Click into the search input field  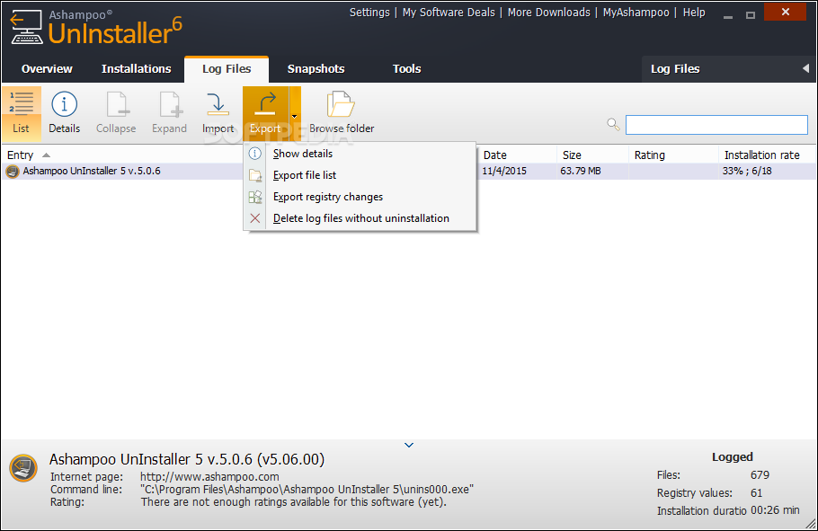click(x=716, y=125)
